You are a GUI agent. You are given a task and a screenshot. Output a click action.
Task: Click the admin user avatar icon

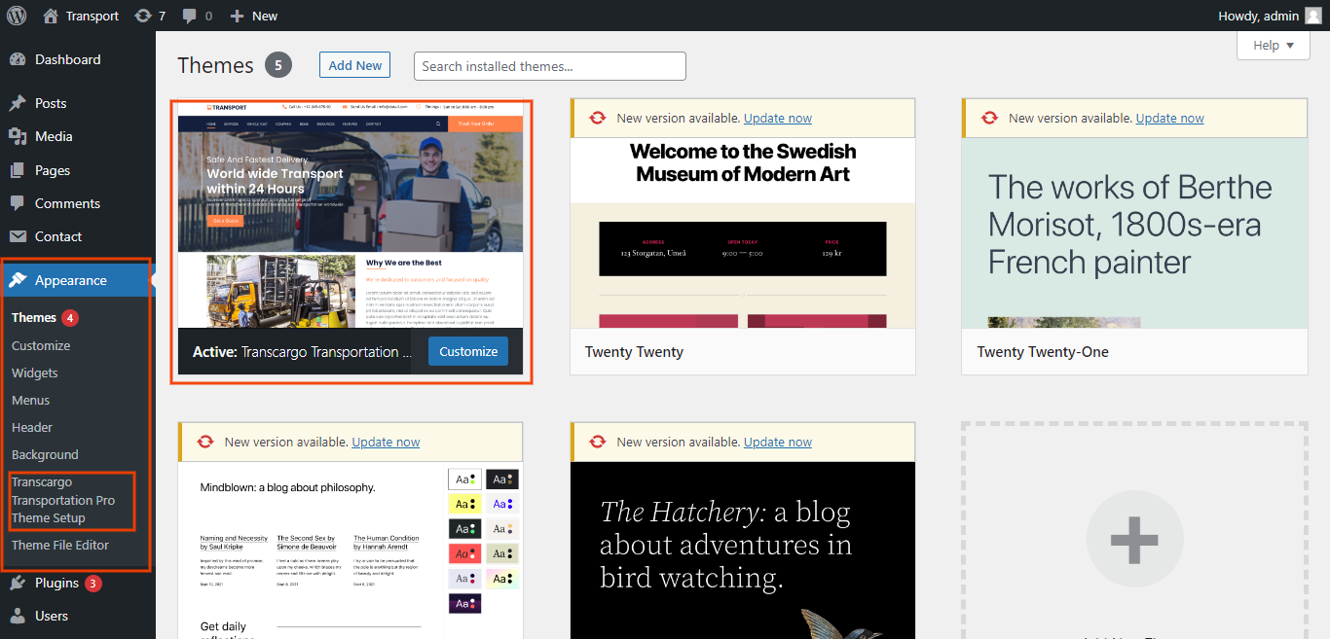pyautogui.click(x=1313, y=16)
